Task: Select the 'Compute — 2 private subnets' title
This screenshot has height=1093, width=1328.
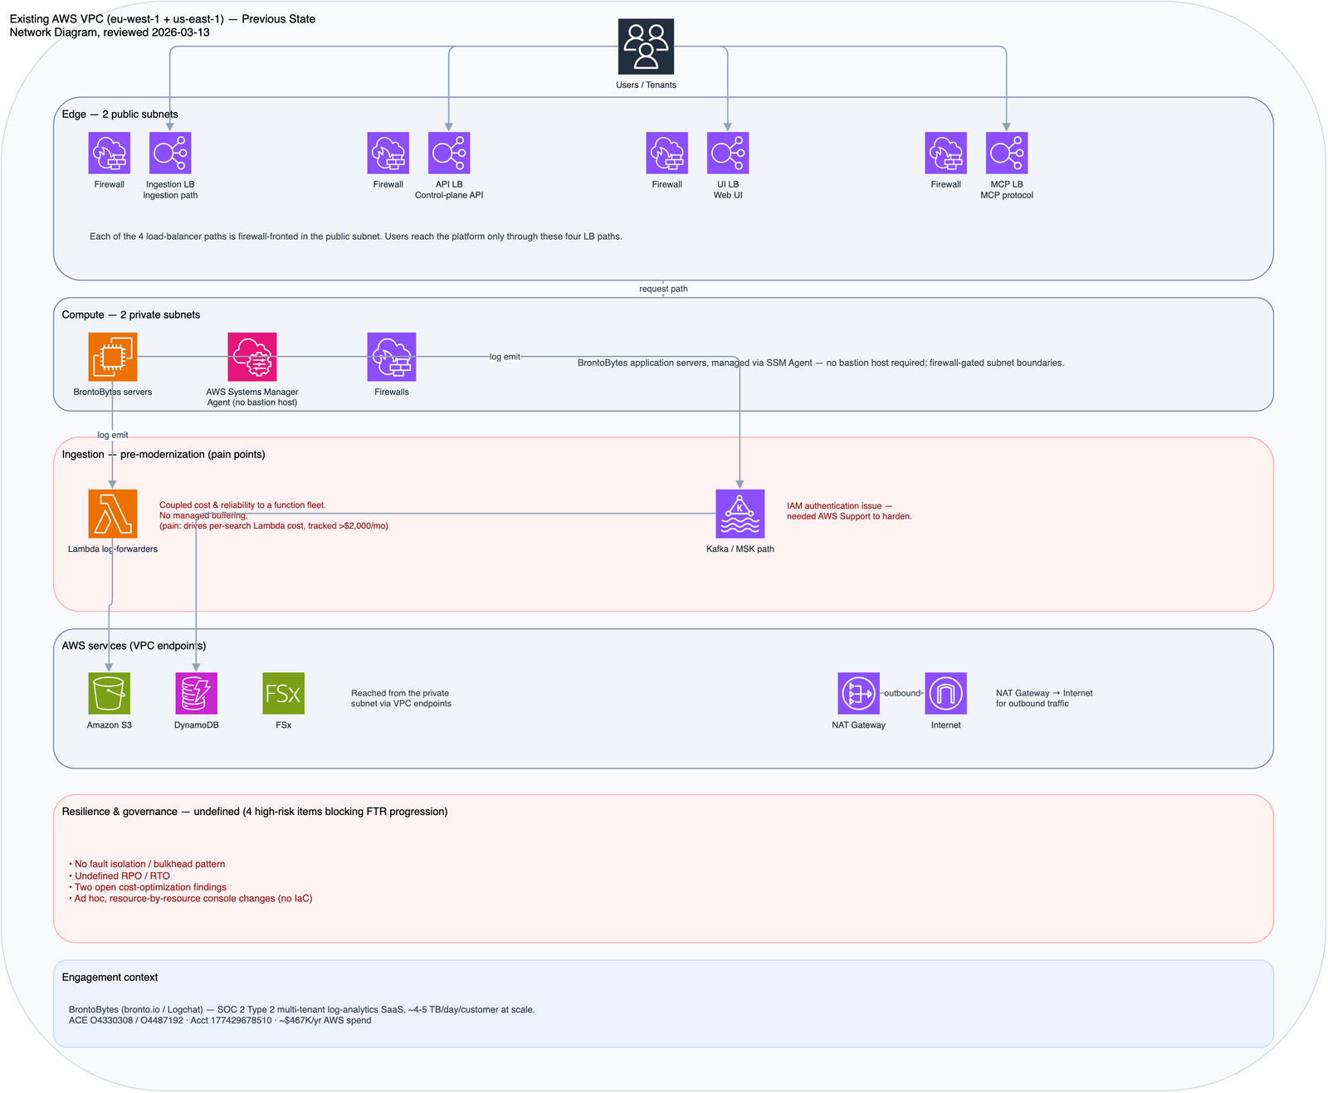Action: pos(131,315)
